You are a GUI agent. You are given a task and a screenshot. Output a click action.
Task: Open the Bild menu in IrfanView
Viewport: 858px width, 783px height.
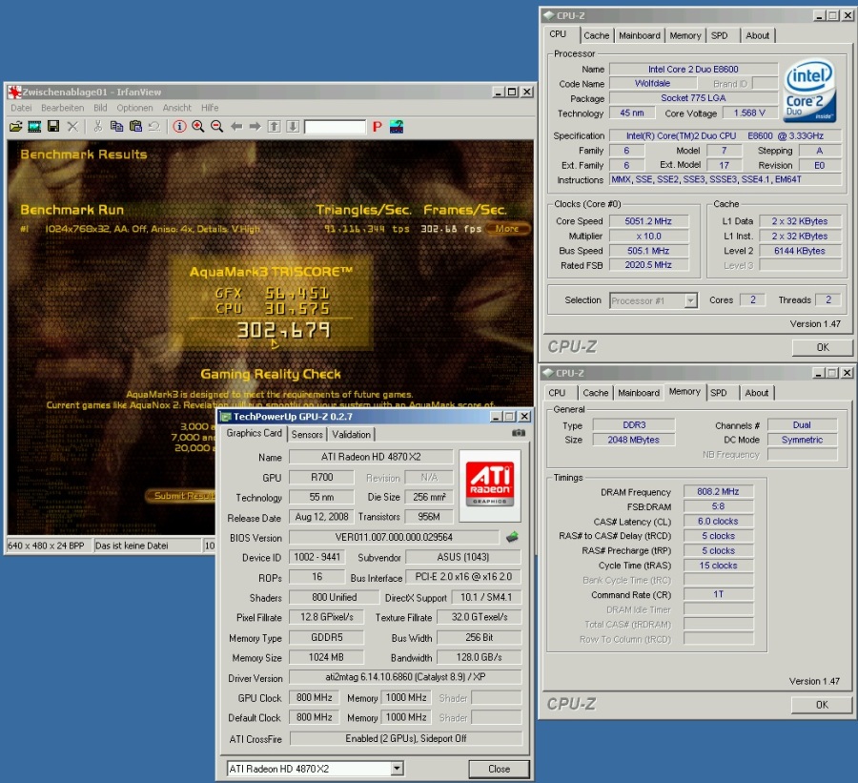click(x=100, y=108)
